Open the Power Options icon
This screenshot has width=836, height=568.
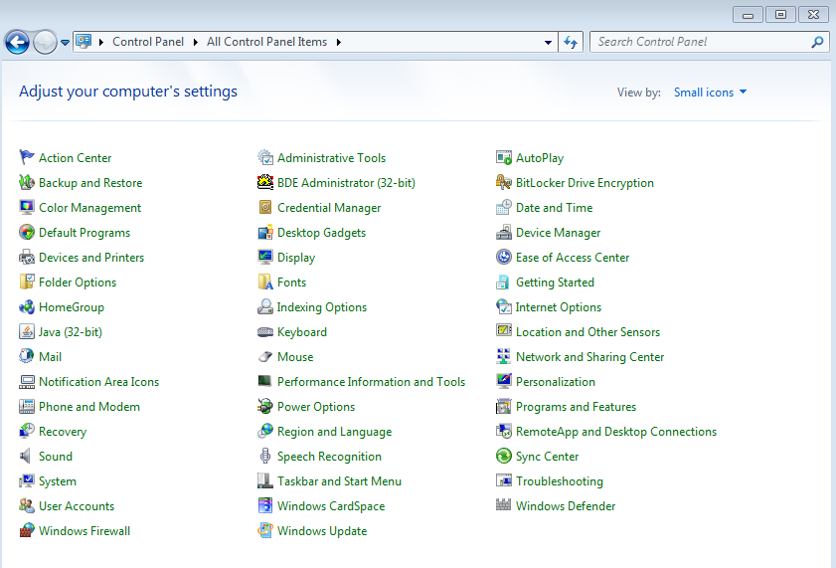tap(265, 407)
